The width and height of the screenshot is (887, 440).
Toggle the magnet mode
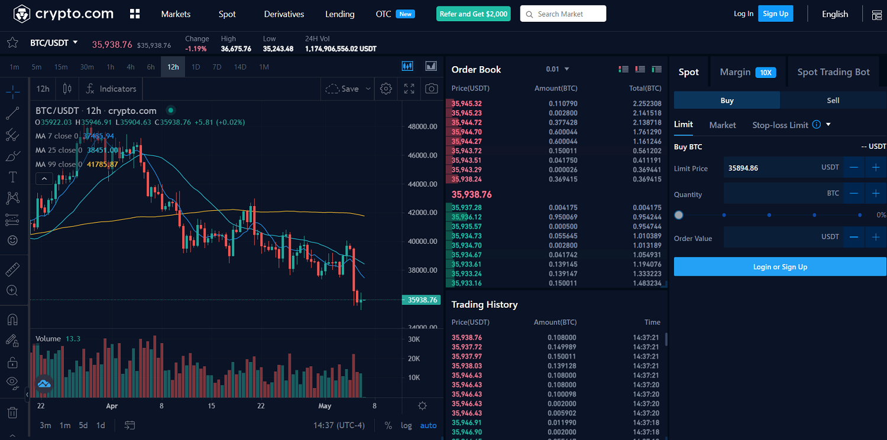coord(12,320)
